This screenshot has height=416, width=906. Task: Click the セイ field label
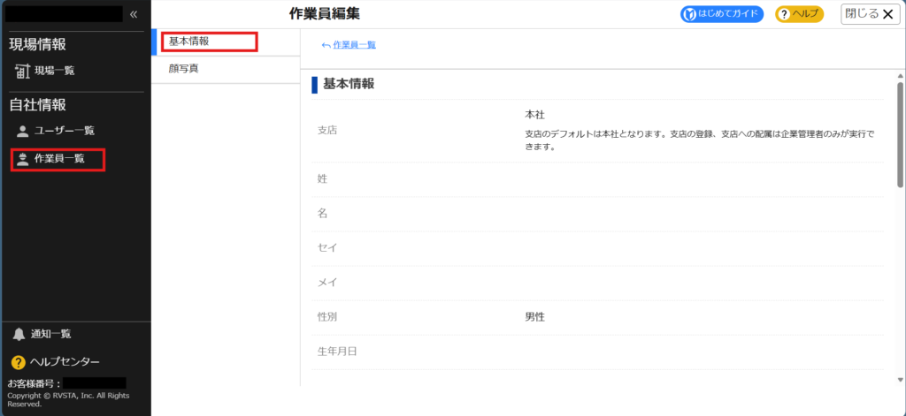click(327, 248)
